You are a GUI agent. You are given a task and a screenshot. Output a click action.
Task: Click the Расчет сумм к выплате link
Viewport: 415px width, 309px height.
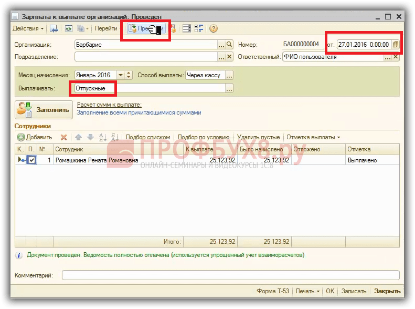(x=109, y=105)
